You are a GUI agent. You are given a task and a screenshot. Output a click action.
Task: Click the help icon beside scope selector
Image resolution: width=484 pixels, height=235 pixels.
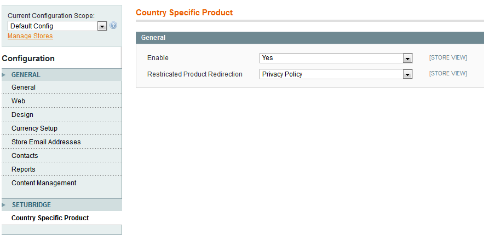[113, 26]
